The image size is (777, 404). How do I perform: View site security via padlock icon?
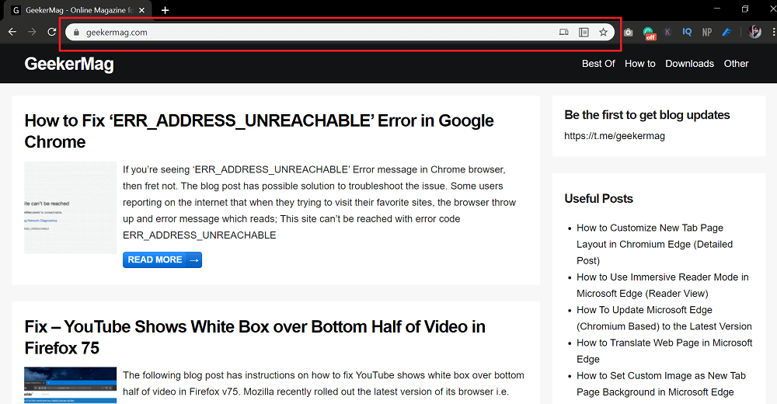click(76, 32)
